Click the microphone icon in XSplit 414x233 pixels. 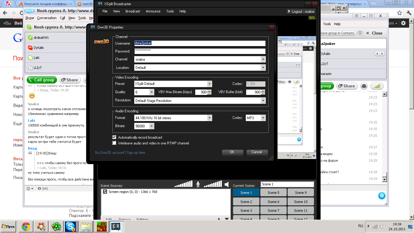[x=198, y=184]
